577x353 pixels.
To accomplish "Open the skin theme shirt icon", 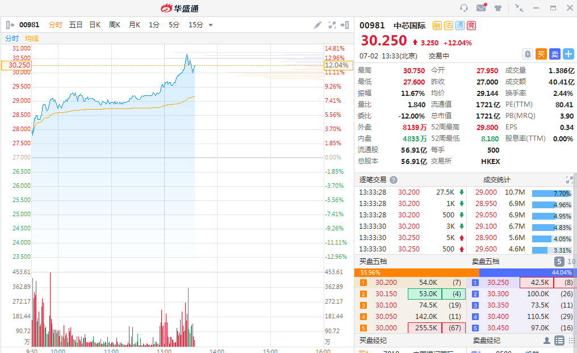I will tap(498, 8).
